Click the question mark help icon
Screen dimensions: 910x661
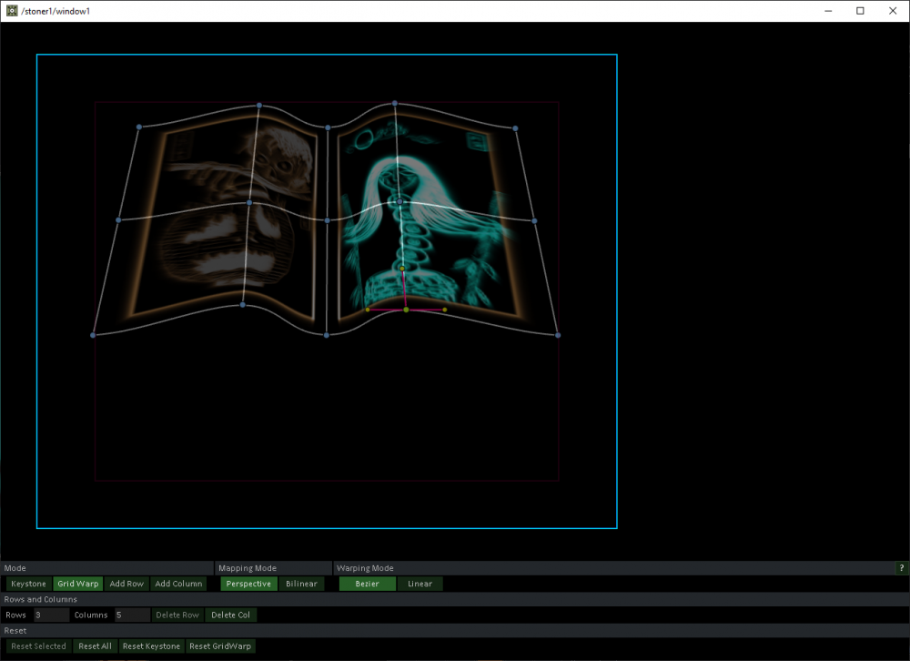(902, 568)
